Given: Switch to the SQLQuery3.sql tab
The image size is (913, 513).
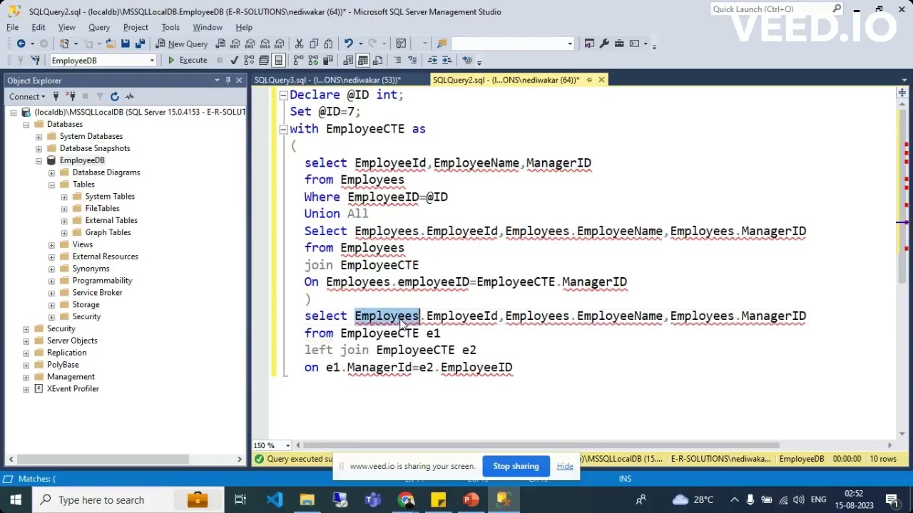Looking at the screenshot, I should tap(327, 80).
